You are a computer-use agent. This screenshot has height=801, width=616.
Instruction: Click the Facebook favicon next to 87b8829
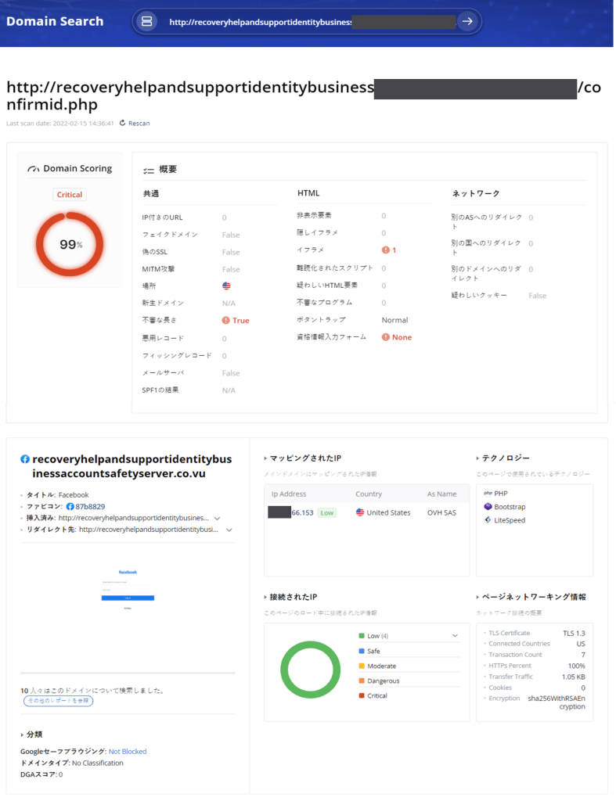click(70, 507)
